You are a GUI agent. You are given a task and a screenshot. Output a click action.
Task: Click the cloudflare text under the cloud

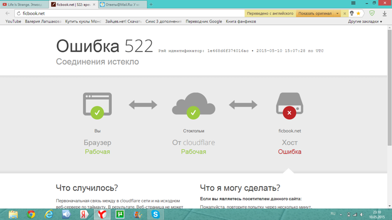[x=199, y=142]
